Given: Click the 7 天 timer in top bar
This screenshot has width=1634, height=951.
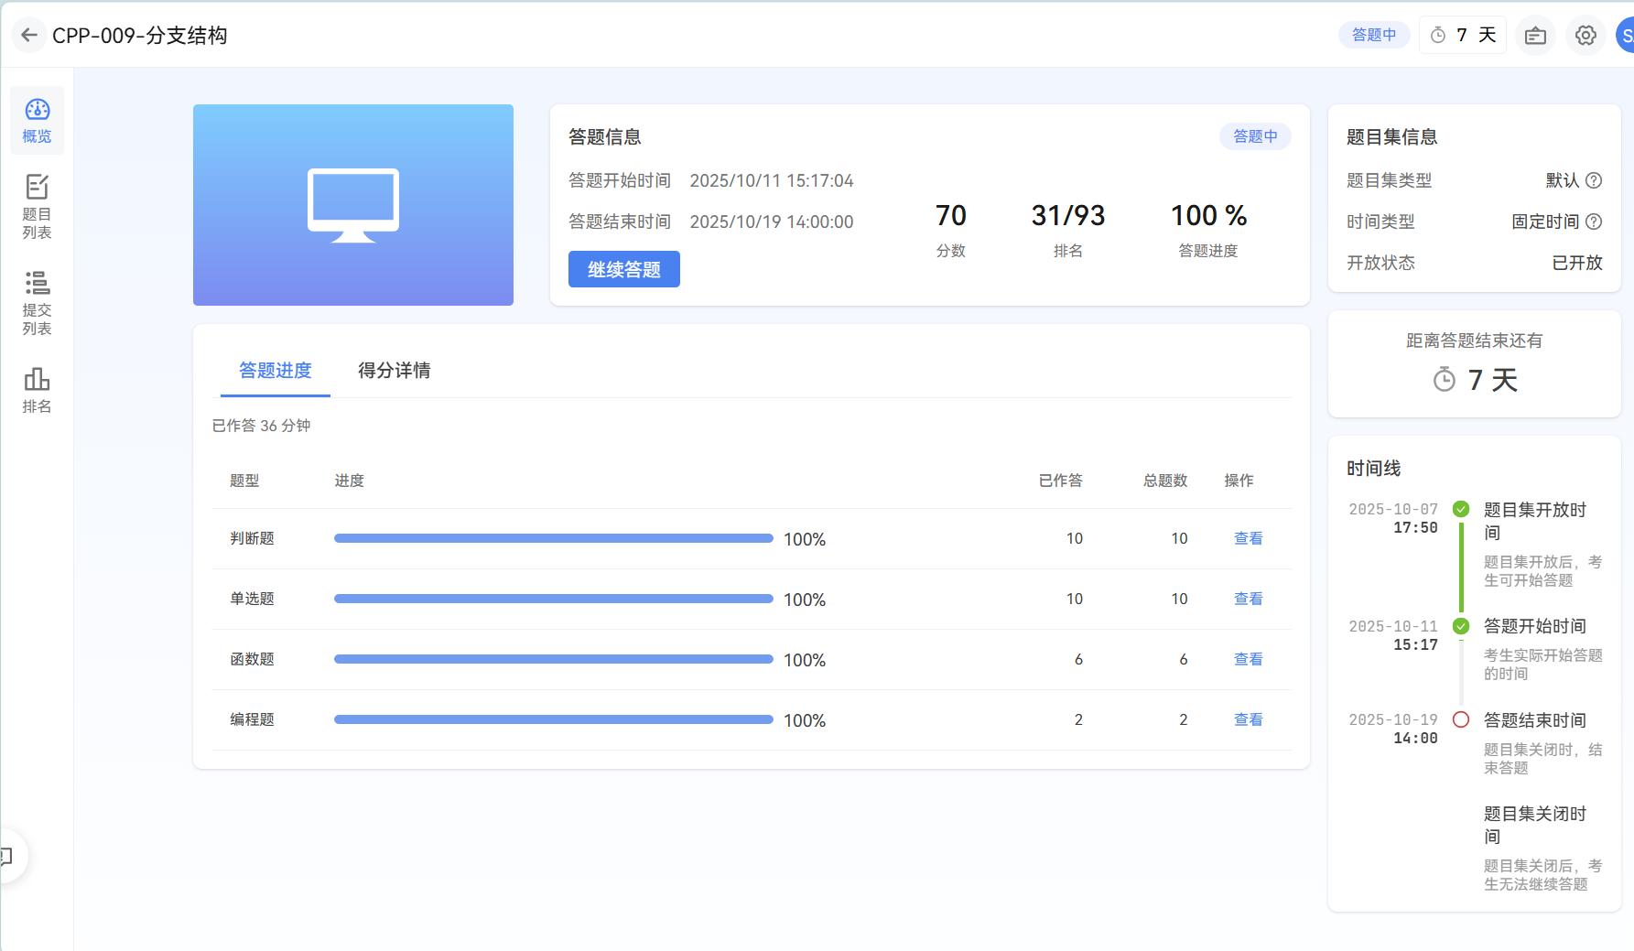Looking at the screenshot, I should tap(1463, 35).
